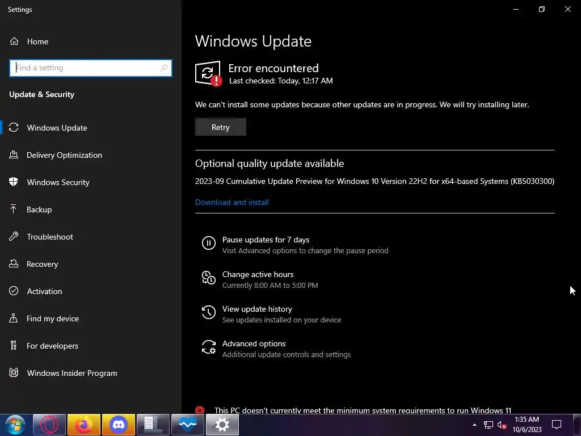Click the search magnifier icon in Find a setting
581x436 pixels.
(x=164, y=68)
